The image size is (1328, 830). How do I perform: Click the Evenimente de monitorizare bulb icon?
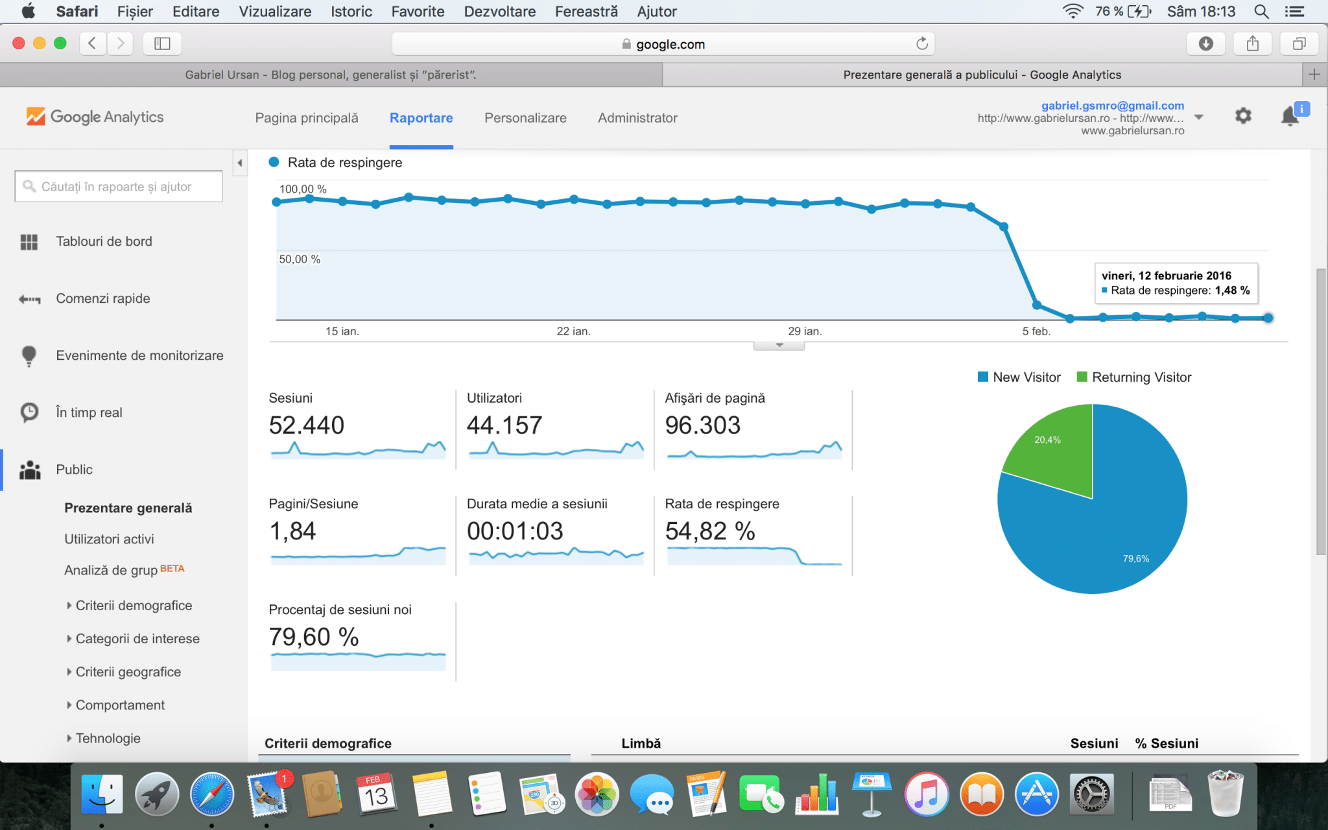pyautogui.click(x=29, y=356)
